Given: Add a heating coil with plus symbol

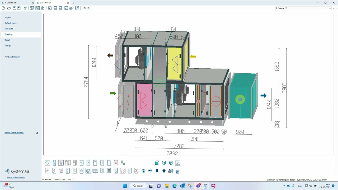Looking at the screenshot, I should [x=47, y=171].
